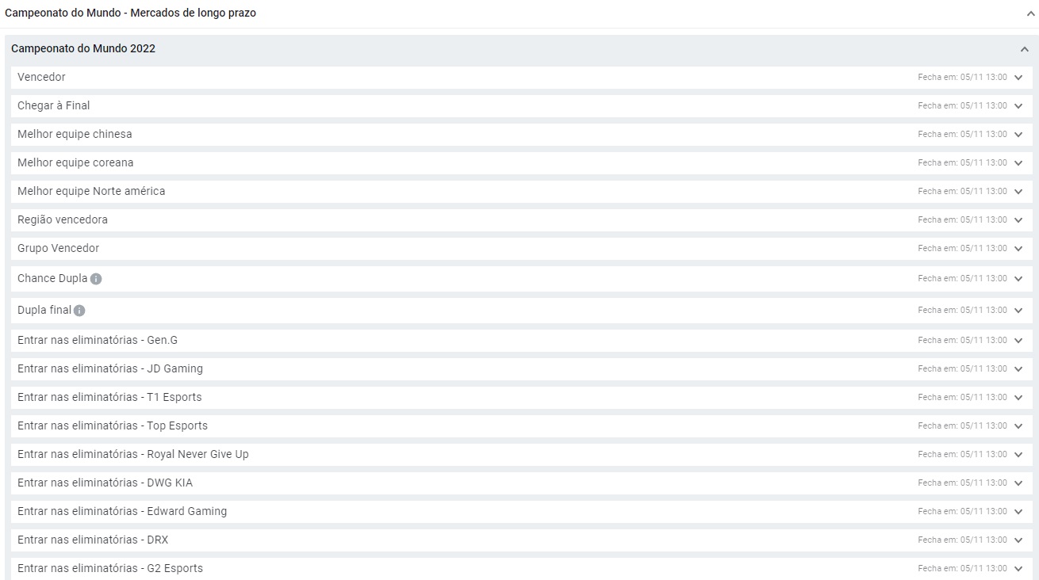Open the Grupo Vencedor label
The image size is (1039, 580).
[x=58, y=249]
